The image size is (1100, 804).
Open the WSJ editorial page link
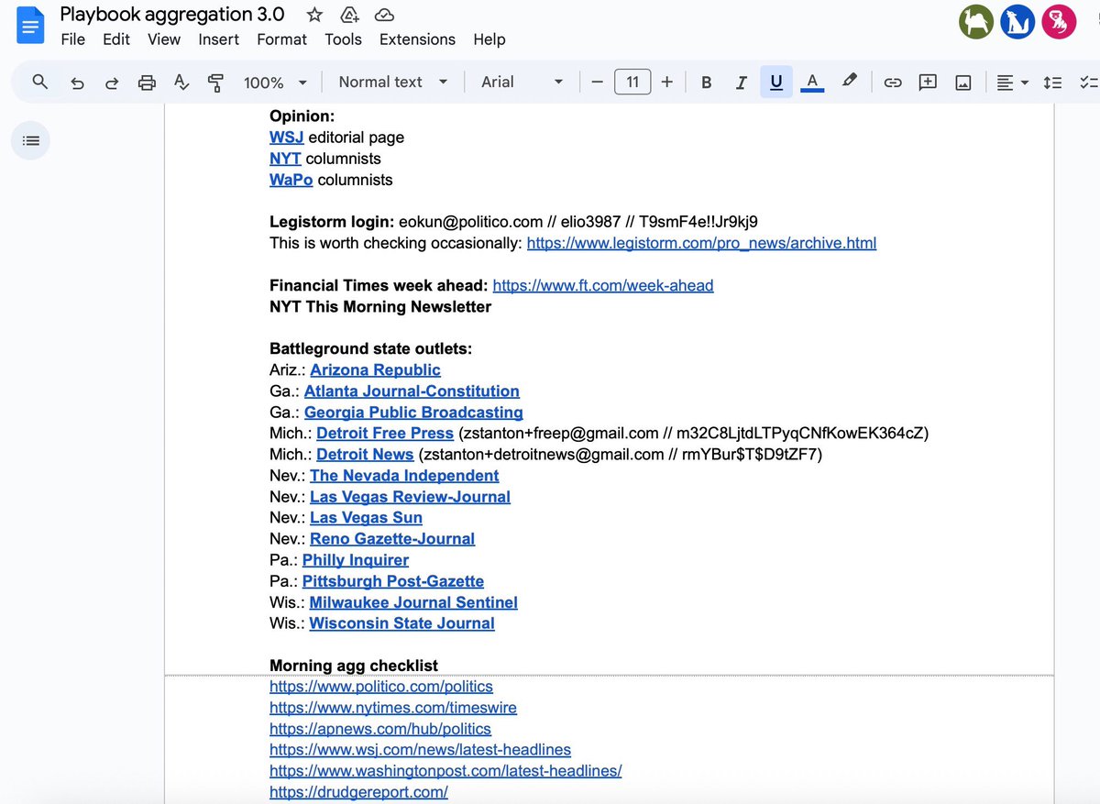286,138
